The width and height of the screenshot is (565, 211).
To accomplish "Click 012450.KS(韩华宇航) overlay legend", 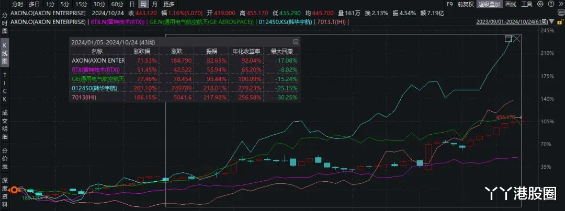I will click(x=285, y=21).
